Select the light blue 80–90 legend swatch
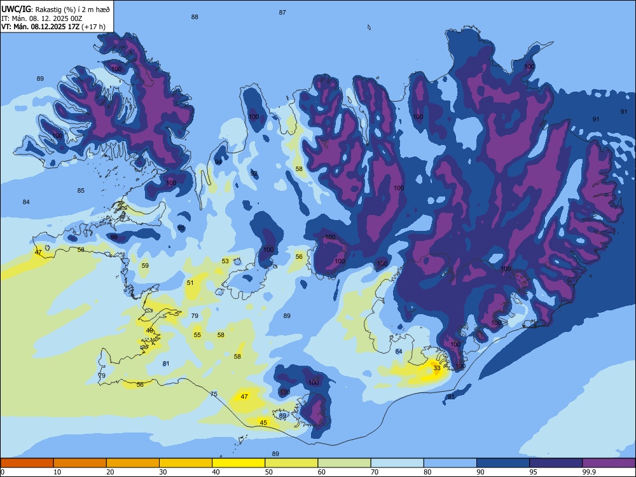Image resolution: width=636 pixels, height=477 pixels. click(x=450, y=463)
